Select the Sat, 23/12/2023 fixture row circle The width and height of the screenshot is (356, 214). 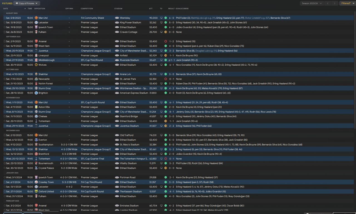click(x=5, y=163)
